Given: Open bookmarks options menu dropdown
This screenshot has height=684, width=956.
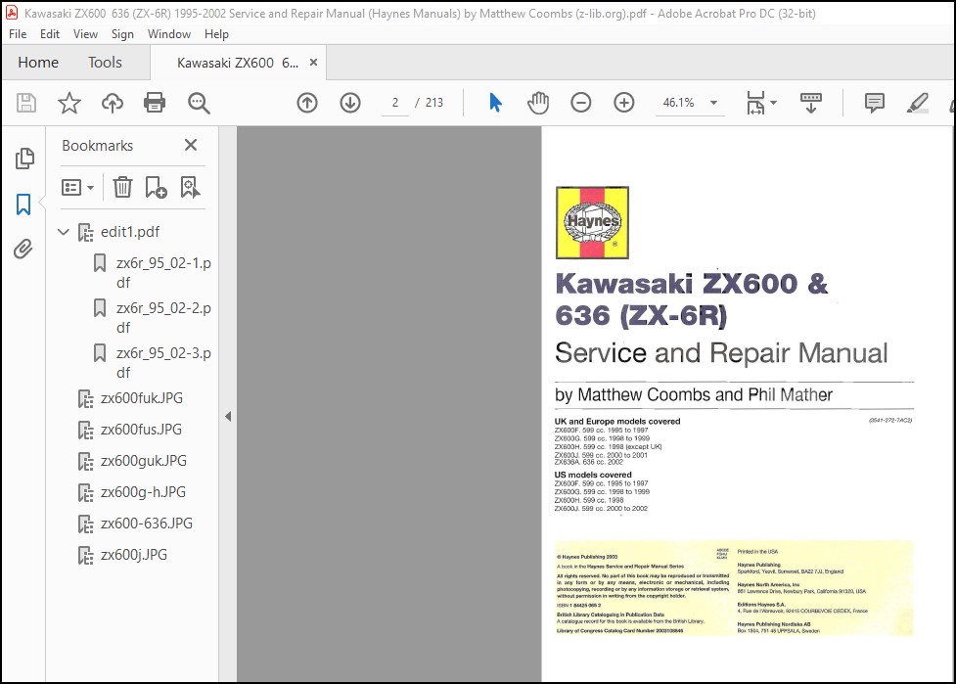Looking at the screenshot, I should tap(77, 187).
